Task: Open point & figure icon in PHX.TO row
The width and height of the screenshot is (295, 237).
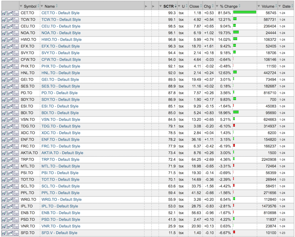Action: (x=16, y=66)
